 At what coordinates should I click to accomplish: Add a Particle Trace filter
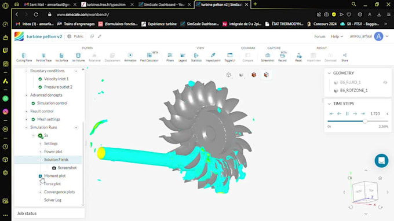(43, 57)
